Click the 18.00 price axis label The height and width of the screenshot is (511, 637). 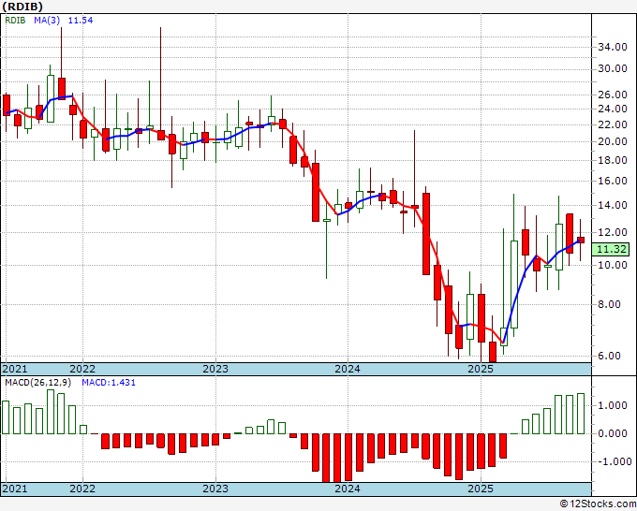click(613, 160)
